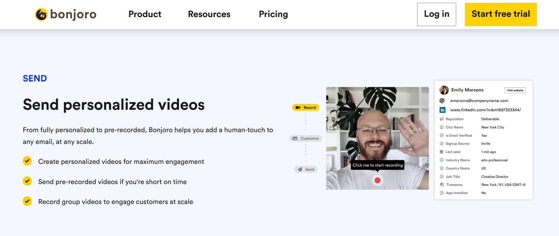The image size is (559, 236).
Task: Go to the Pricing page
Action: [x=273, y=14]
